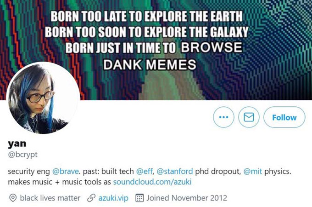Click the black lives matter location text

(x=50, y=198)
